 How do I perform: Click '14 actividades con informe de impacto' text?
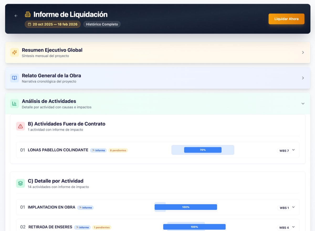58,187
